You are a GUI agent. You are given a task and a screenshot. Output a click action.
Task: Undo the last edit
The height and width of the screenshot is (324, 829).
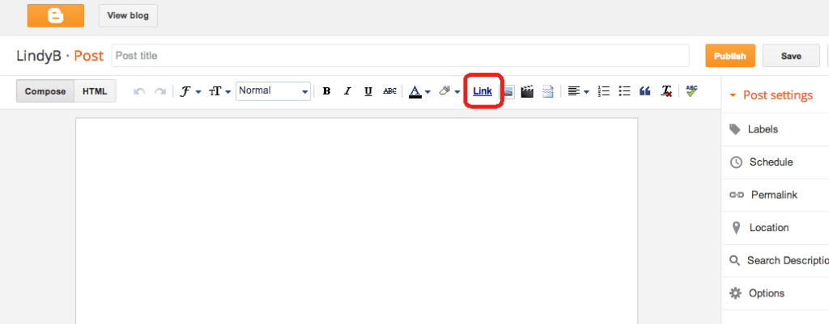pos(139,91)
